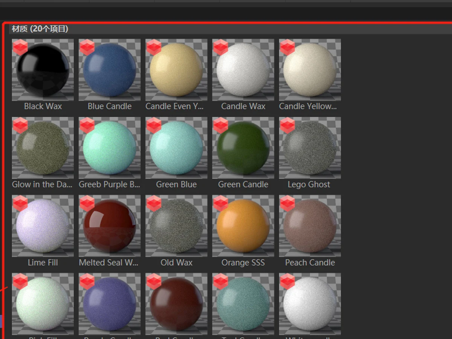Image resolution: width=452 pixels, height=339 pixels.
Task: Pick the Glow in the Dark material thumbnail
Action: 43,148
